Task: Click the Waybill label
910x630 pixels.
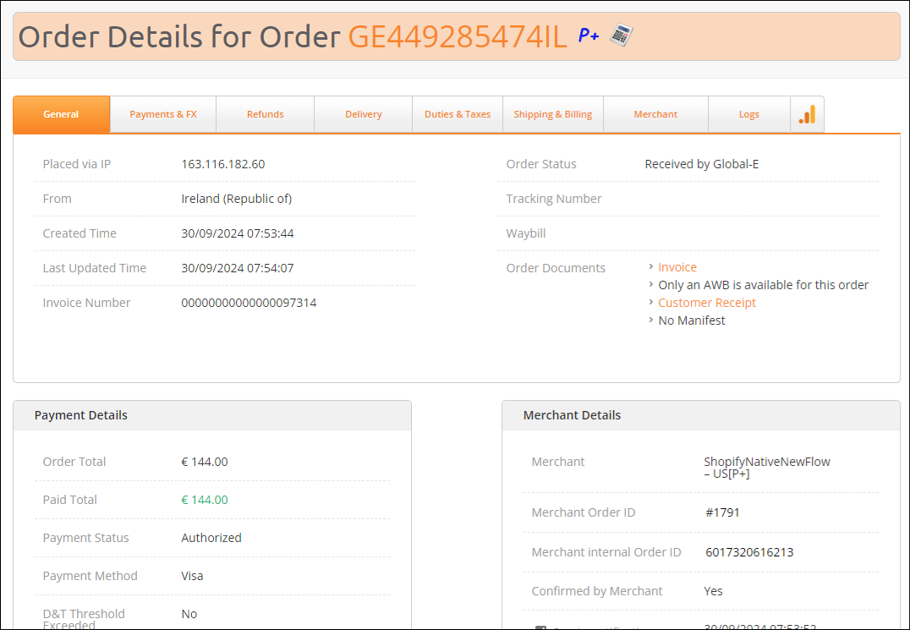Action: (x=526, y=233)
